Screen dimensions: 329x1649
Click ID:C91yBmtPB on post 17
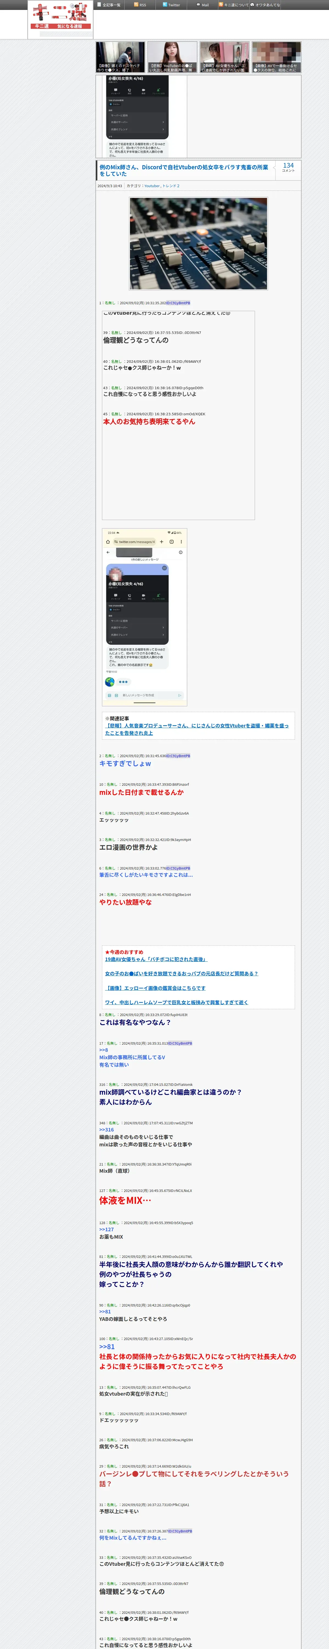180,1044
